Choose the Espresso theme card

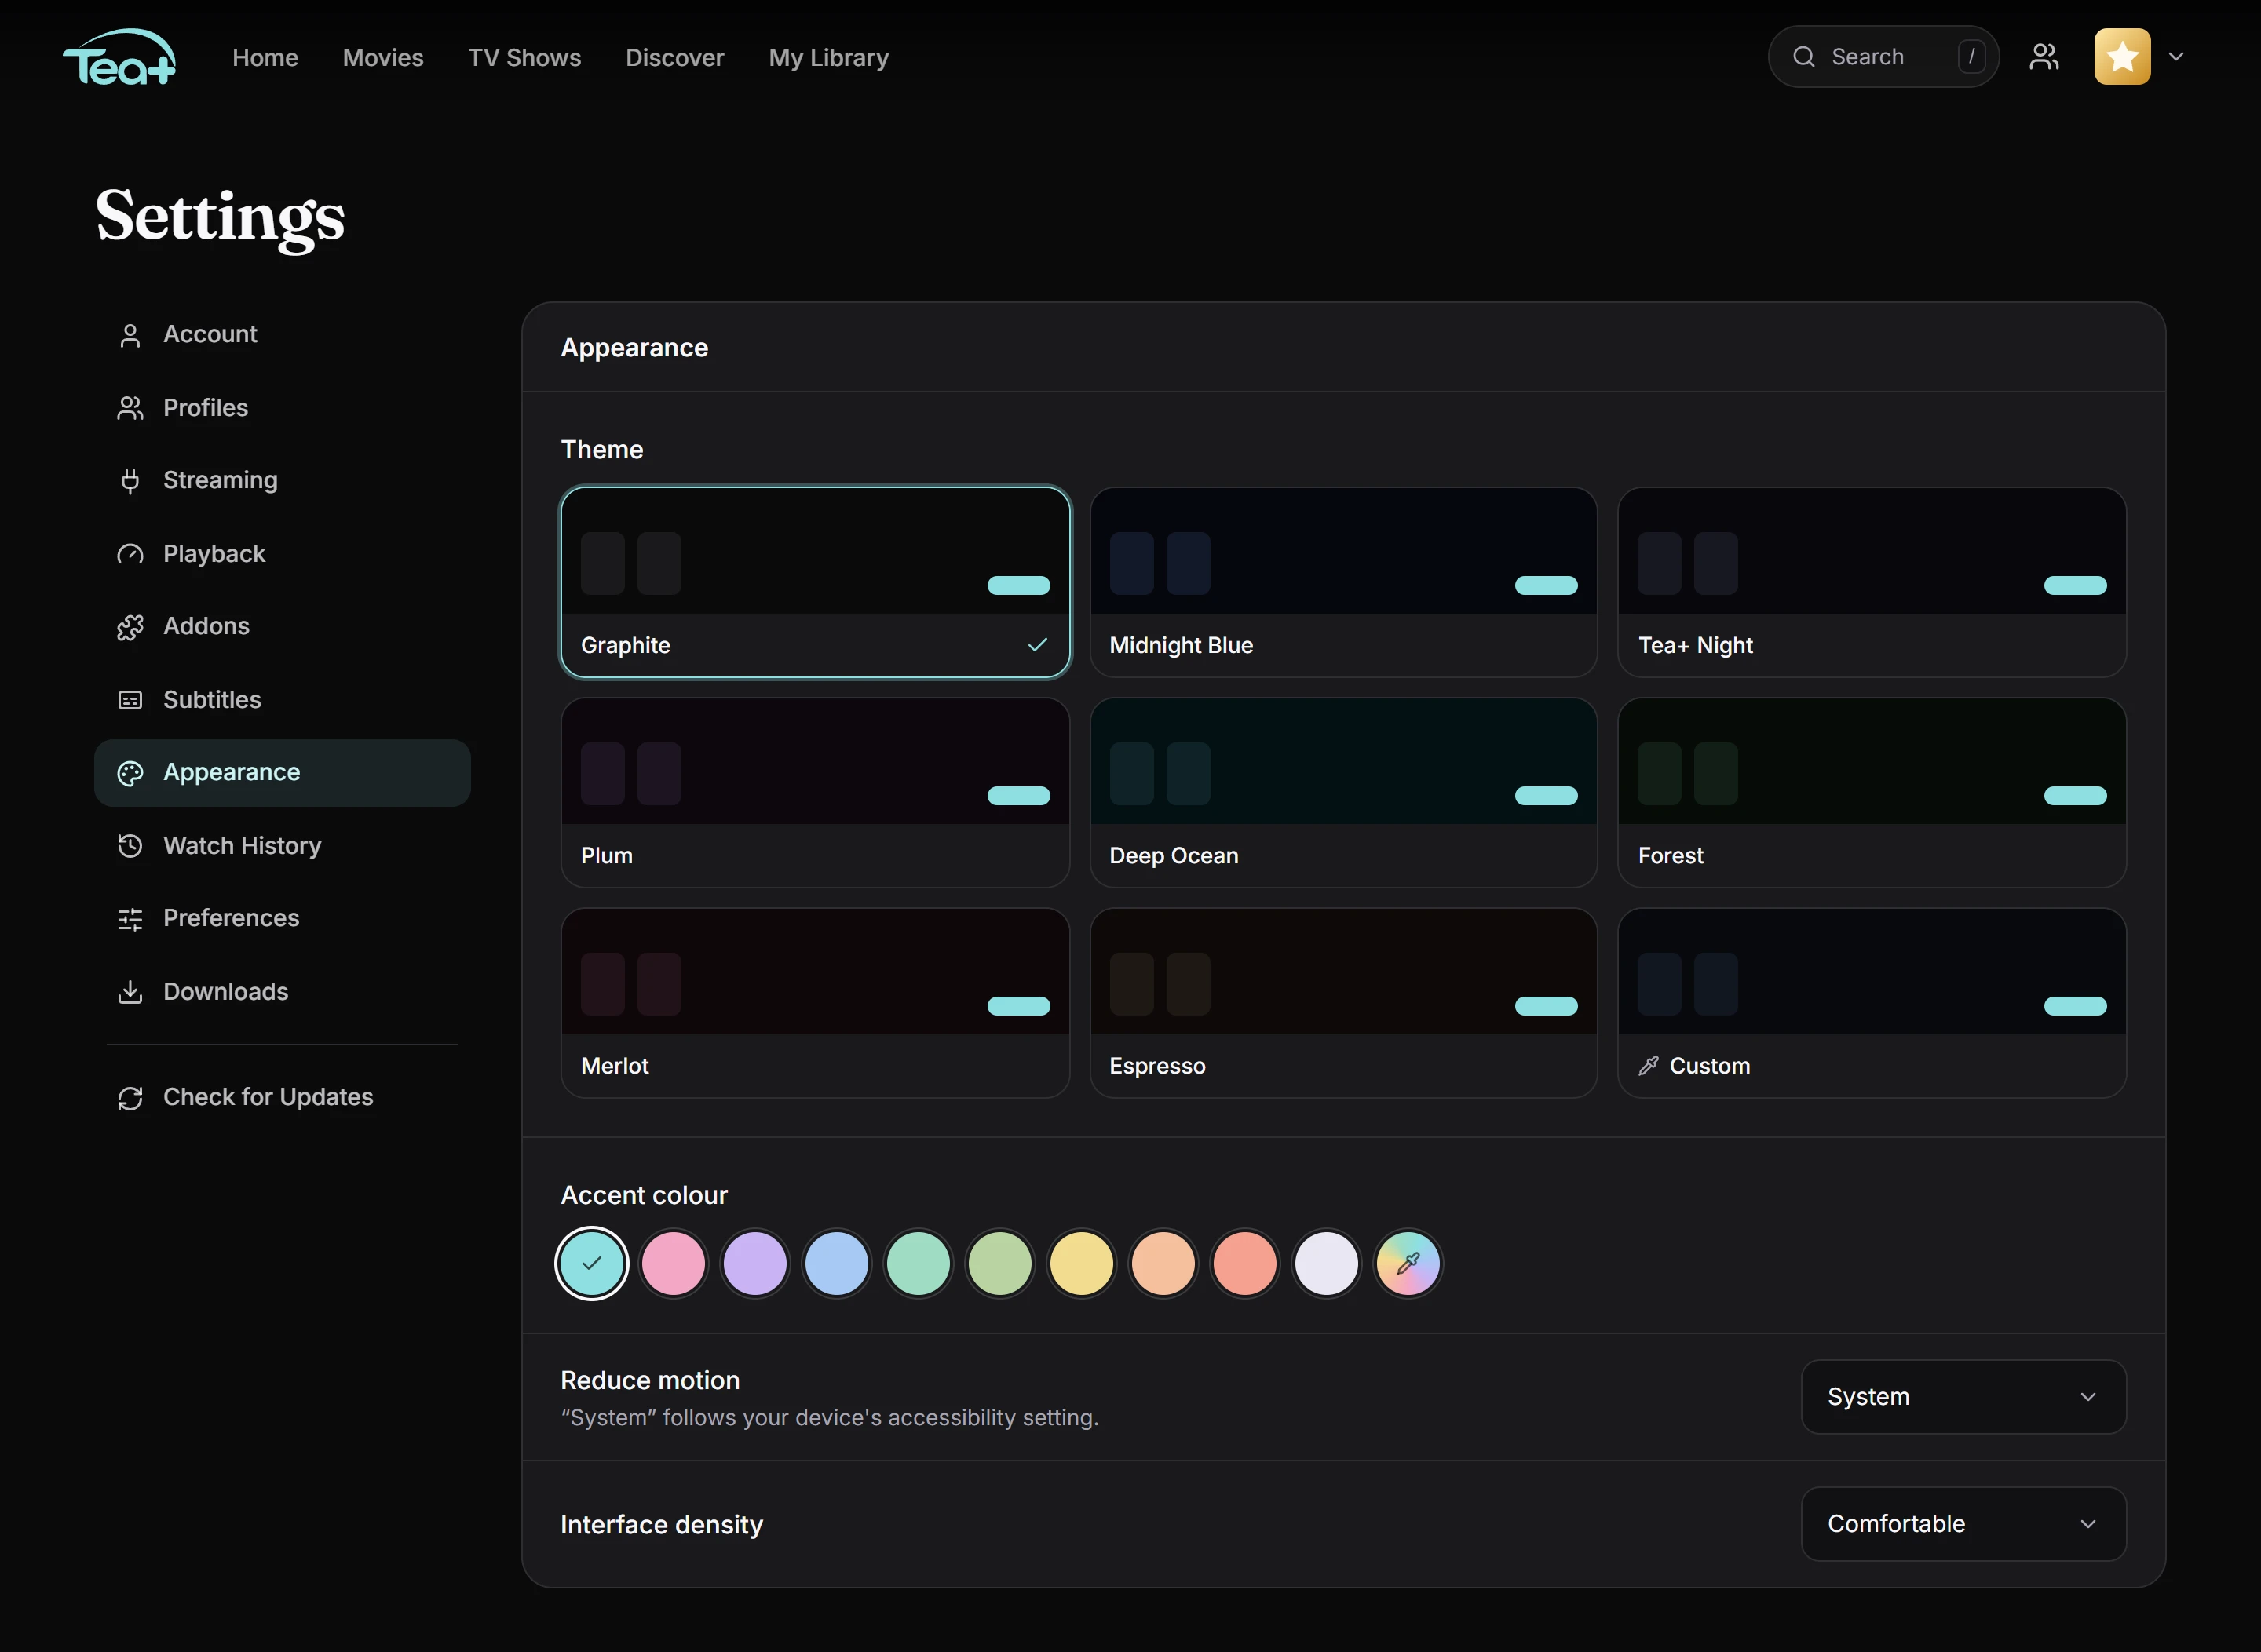pyautogui.click(x=1343, y=1003)
